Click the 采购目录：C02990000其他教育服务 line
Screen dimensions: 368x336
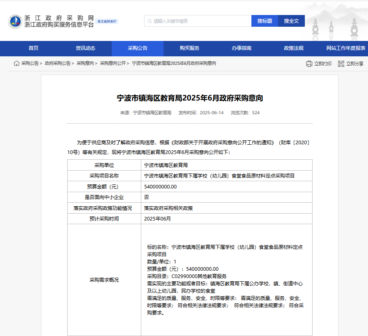coord(187,276)
